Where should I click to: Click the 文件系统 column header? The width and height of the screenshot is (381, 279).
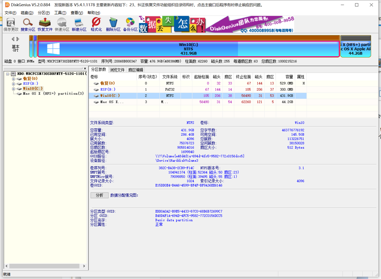[170, 77]
